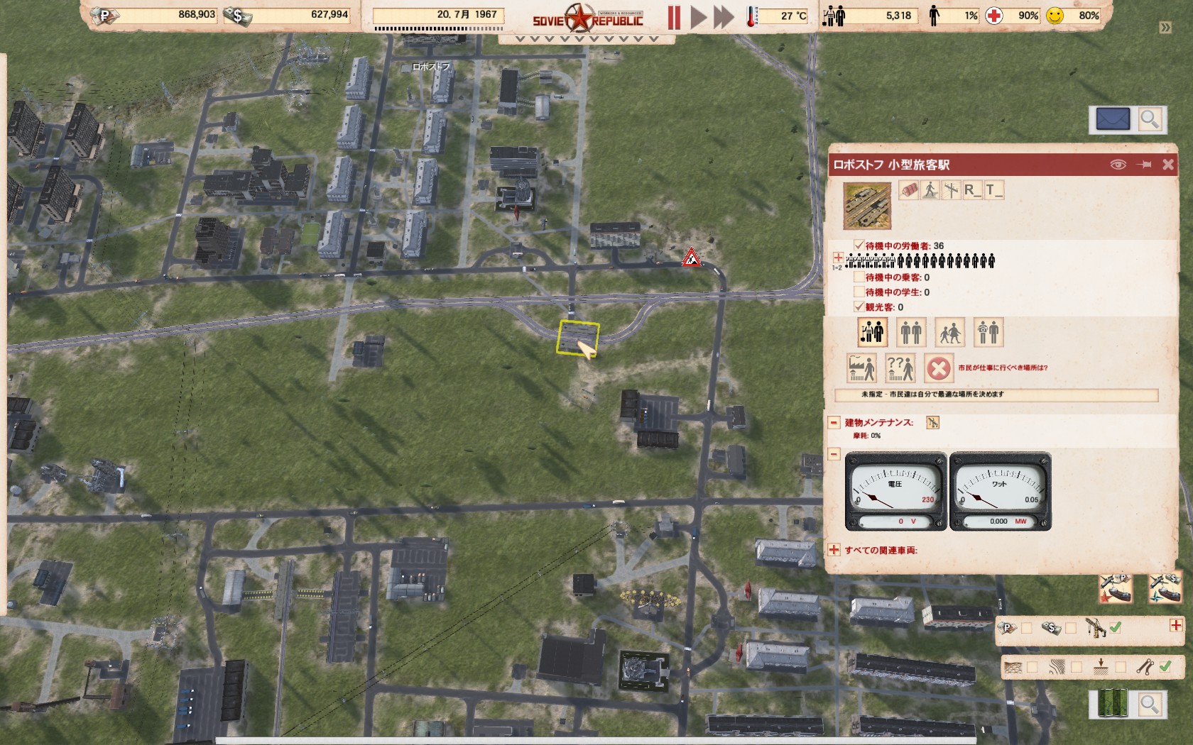Expand the すべての関連車両 section

pyautogui.click(x=834, y=550)
